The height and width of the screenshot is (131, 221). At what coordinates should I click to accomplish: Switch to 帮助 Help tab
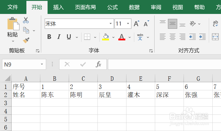tap(199, 7)
